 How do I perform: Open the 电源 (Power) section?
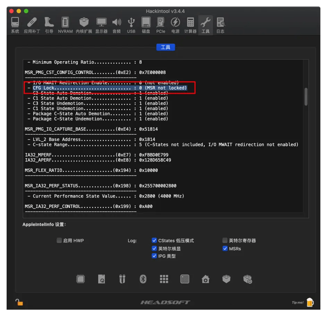point(175,25)
